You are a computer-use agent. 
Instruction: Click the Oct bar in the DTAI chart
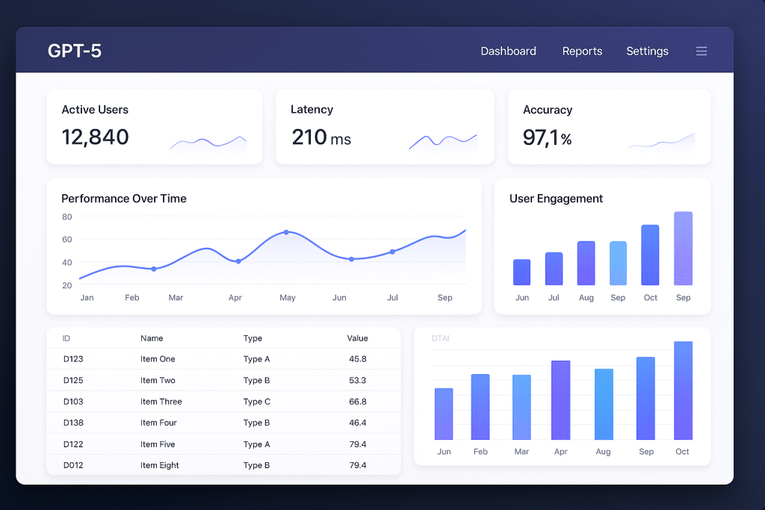click(682, 390)
